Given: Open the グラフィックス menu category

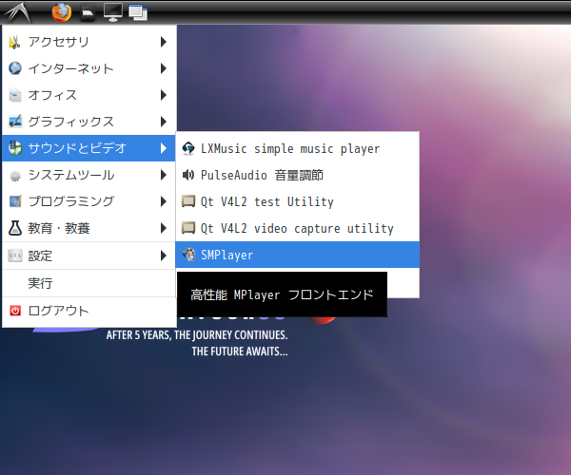Looking at the screenshot, I should (x=89, y=122).
